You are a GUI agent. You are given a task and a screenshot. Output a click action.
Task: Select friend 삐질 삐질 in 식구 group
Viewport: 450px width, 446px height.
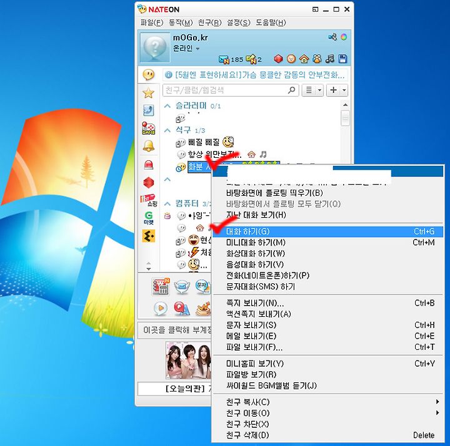coord(204,142)
